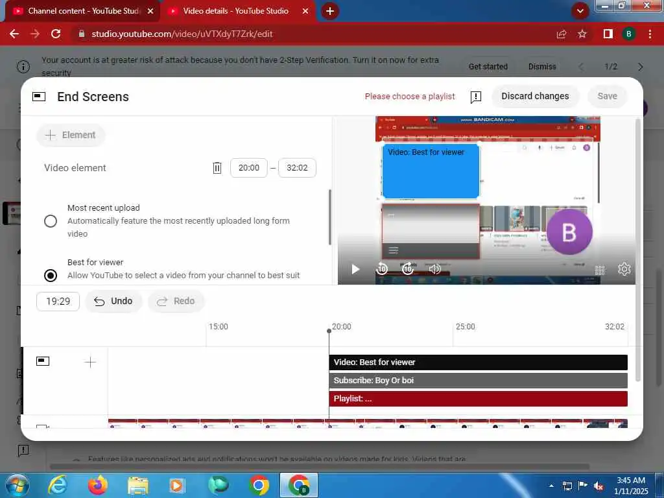Click the Save button
Viewport: 664px width, 498px height.
tap(607, 96)
